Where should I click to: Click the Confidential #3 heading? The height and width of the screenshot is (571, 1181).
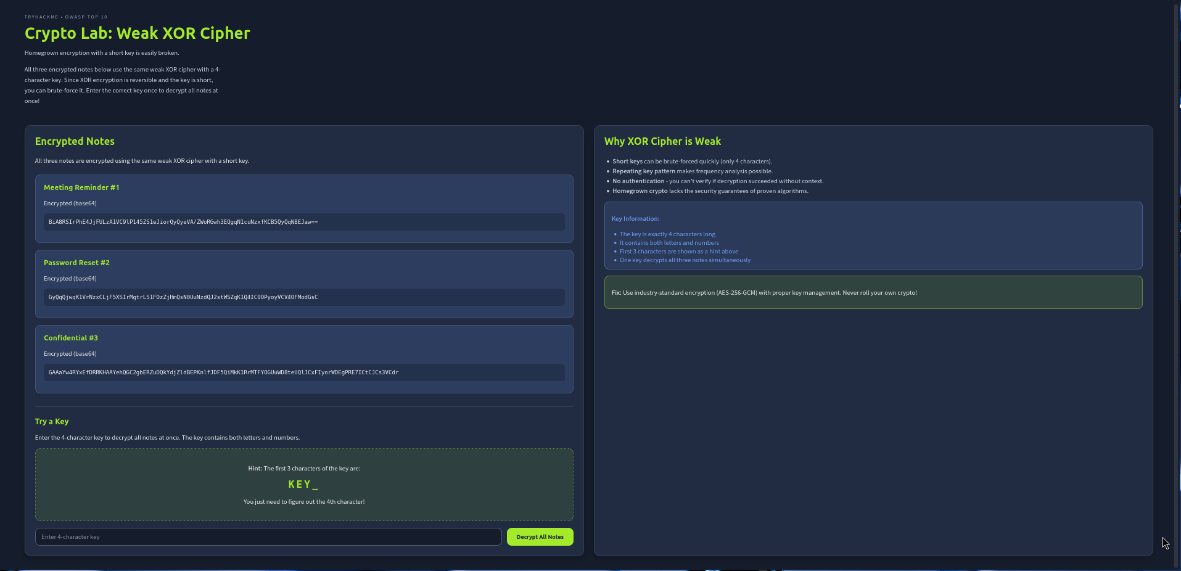point(71,338)
